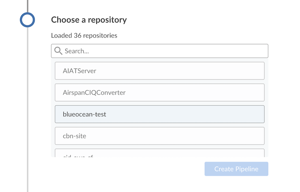This screenshot has width=300, height=192.
Task: Select the AIATServer repository
Action: point(160,71)
